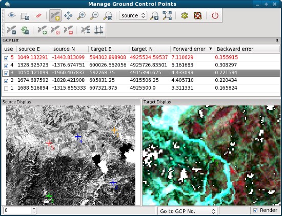Toggle the Render checkbox
The height and width of the screenshot is (216, 282).
point(255,210)
